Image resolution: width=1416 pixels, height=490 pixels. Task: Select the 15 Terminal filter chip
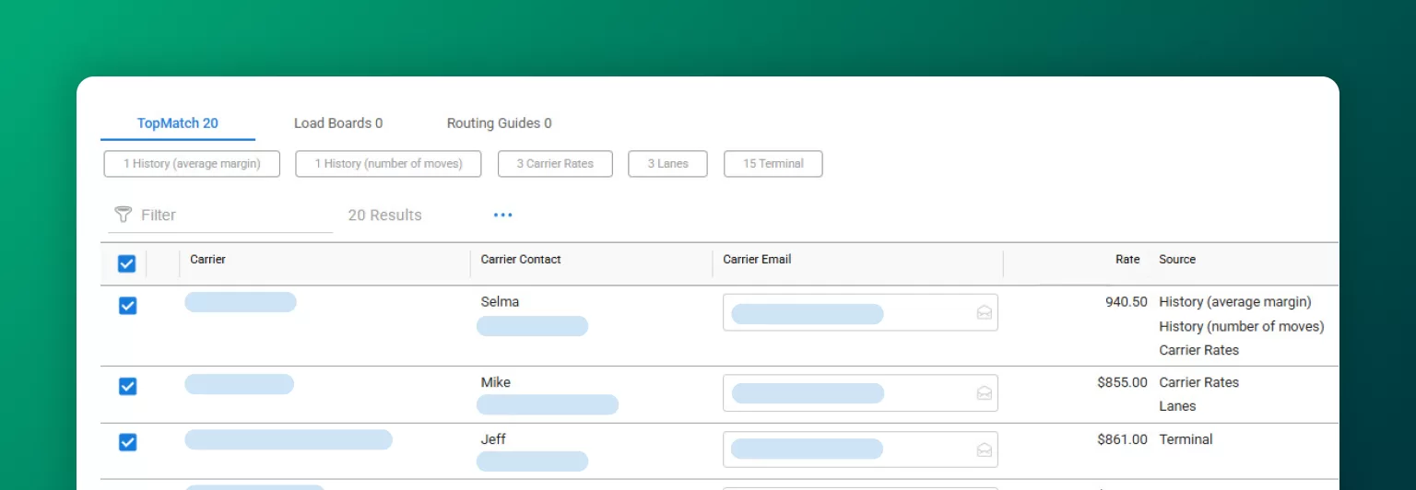tap(773, 164)
